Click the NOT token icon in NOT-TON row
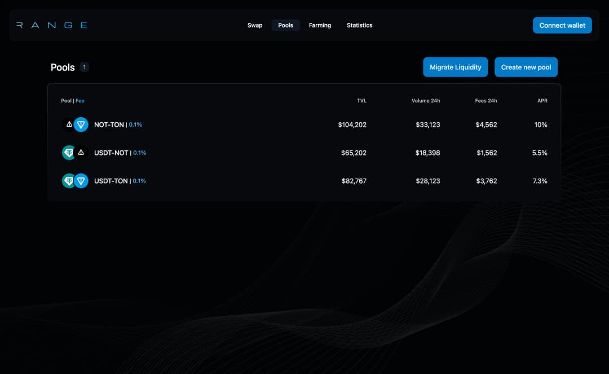Viewport: 609px width, 374px height. pyautogui.click(x=69, y=124)
